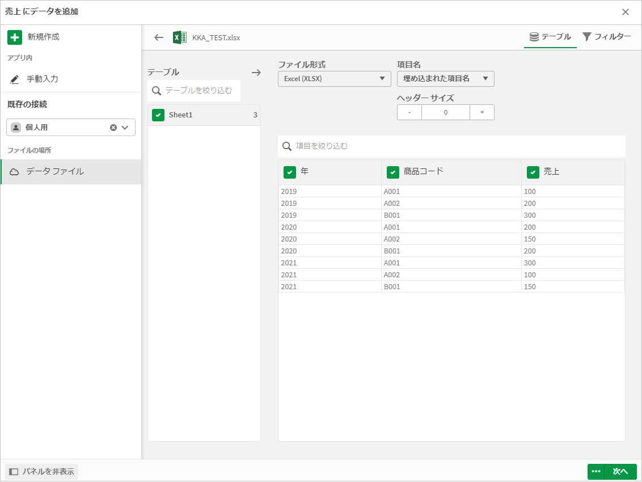Click the back arrow beside KKA_TEST.xlsx
The height and width of the screenshot is (482, 642).
point(159,38)
